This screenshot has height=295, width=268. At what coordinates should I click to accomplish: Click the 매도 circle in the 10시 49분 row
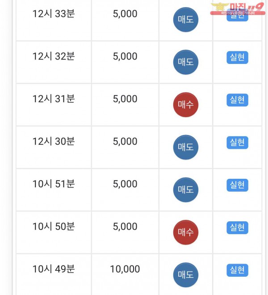185,275
